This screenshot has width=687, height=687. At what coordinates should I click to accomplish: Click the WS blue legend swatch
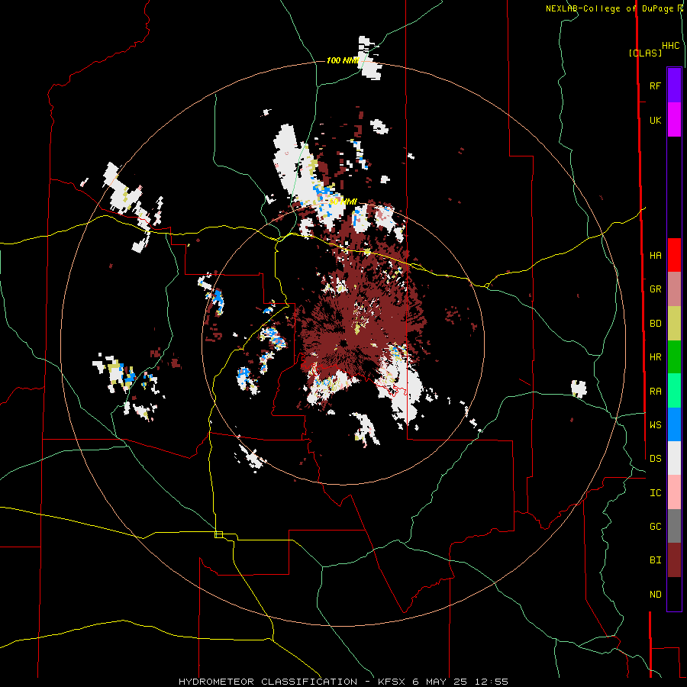[x=674, y=424]
